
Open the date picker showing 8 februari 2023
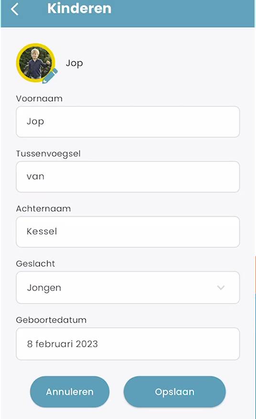coord(128,344)
